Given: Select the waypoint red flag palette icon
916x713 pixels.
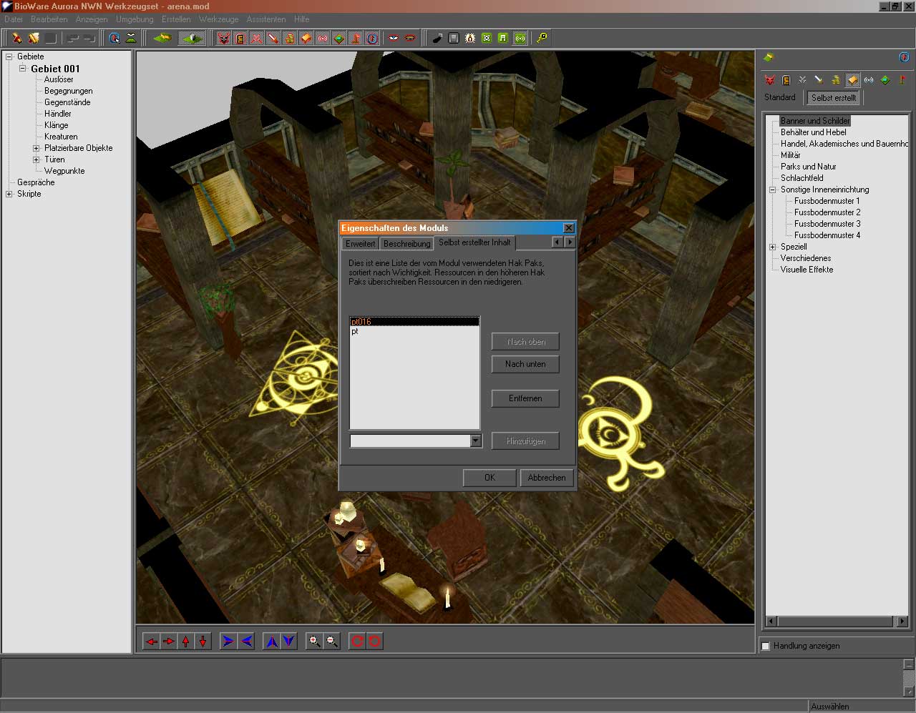Looking at the screenshot, I should (902, 80).
